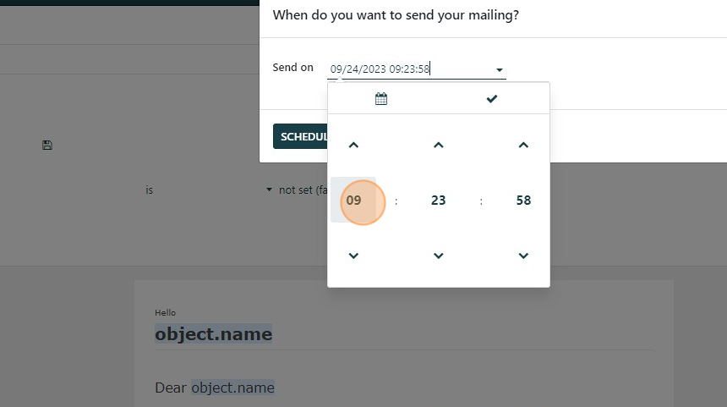Click the 'is' operator field
The image size is (727, 407).
point(150,190)
